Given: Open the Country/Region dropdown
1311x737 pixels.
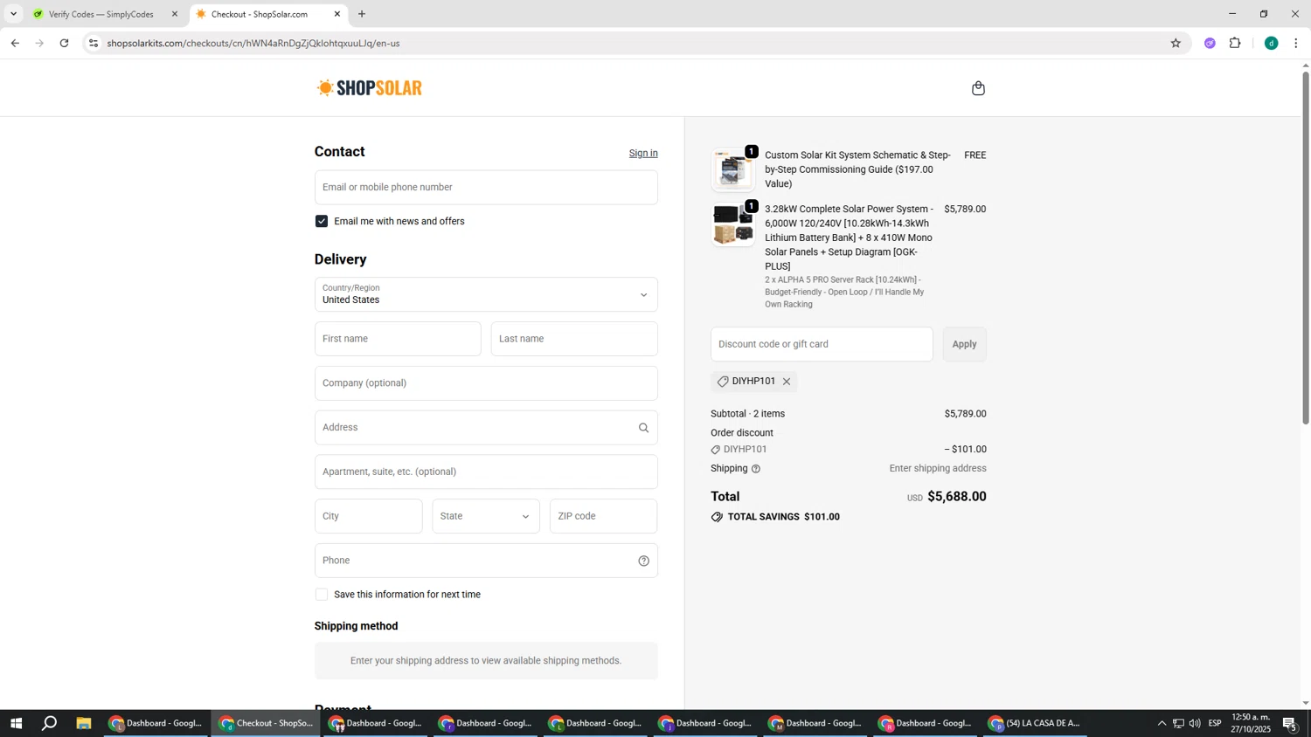Looking at the screenshot, I should coord(486,294).
